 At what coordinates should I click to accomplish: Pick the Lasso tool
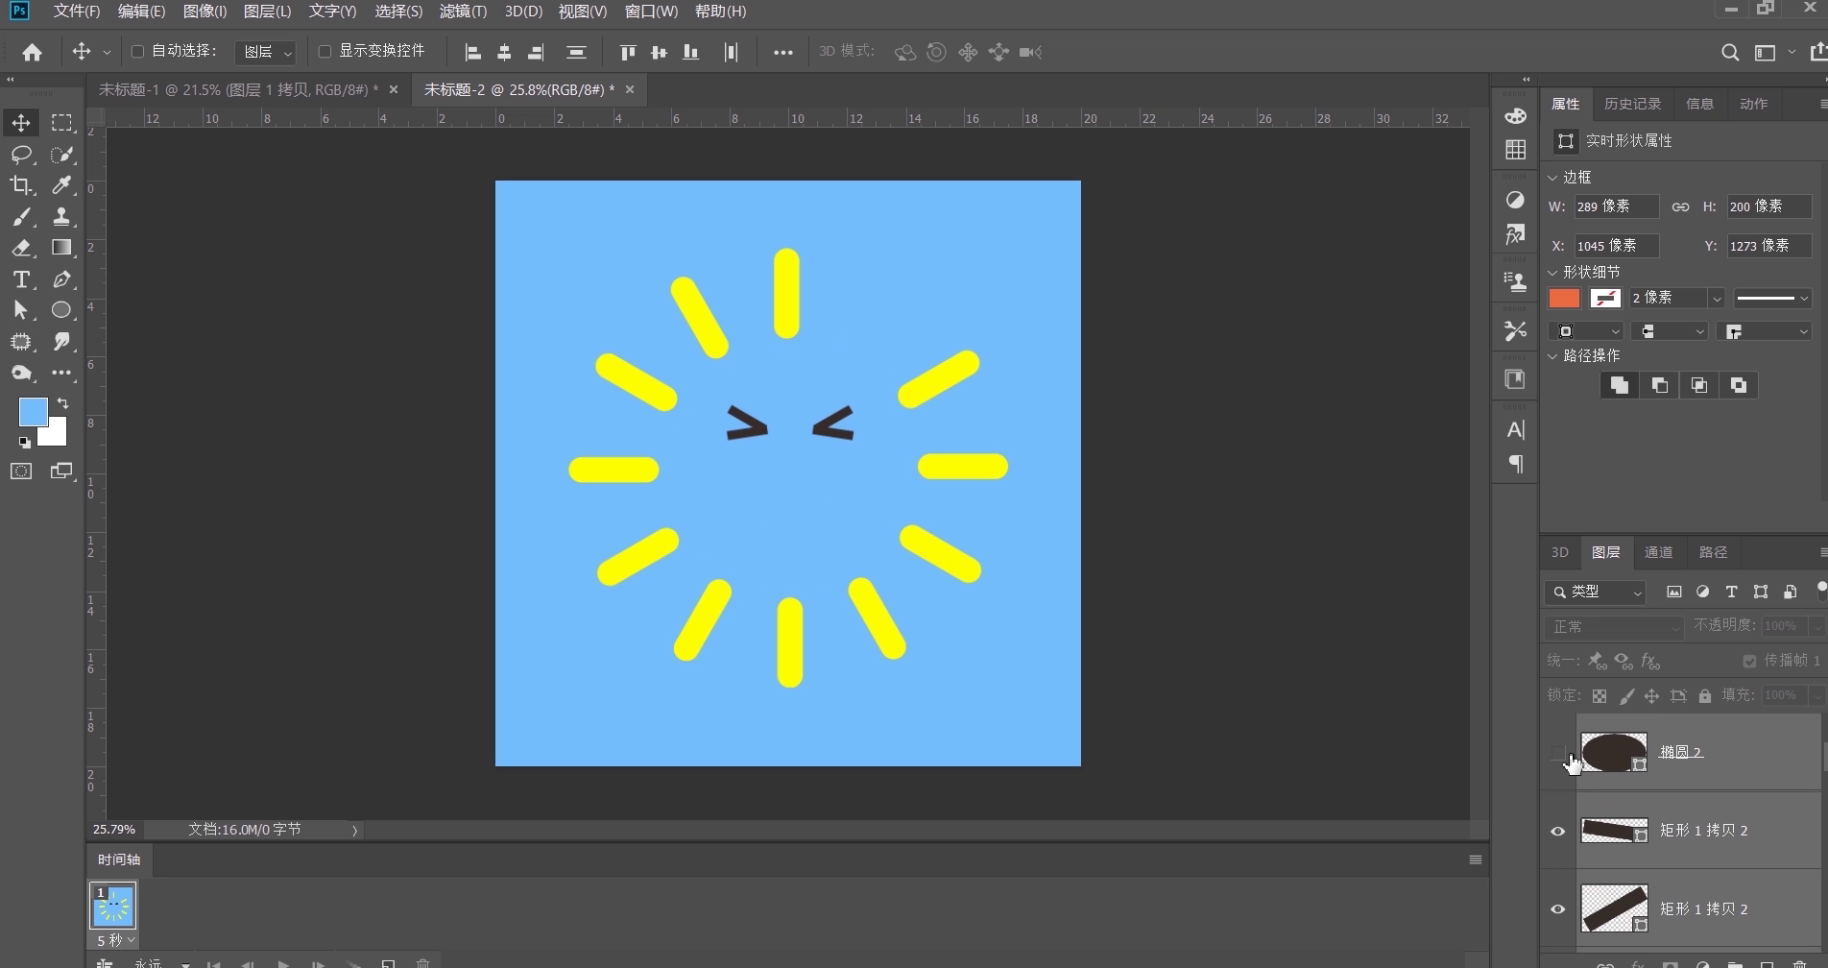(21, 155)
